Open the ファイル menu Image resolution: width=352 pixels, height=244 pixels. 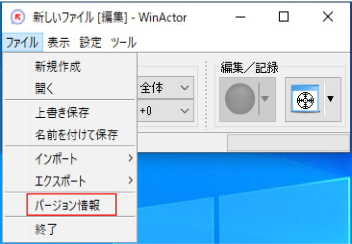[22, 42]
